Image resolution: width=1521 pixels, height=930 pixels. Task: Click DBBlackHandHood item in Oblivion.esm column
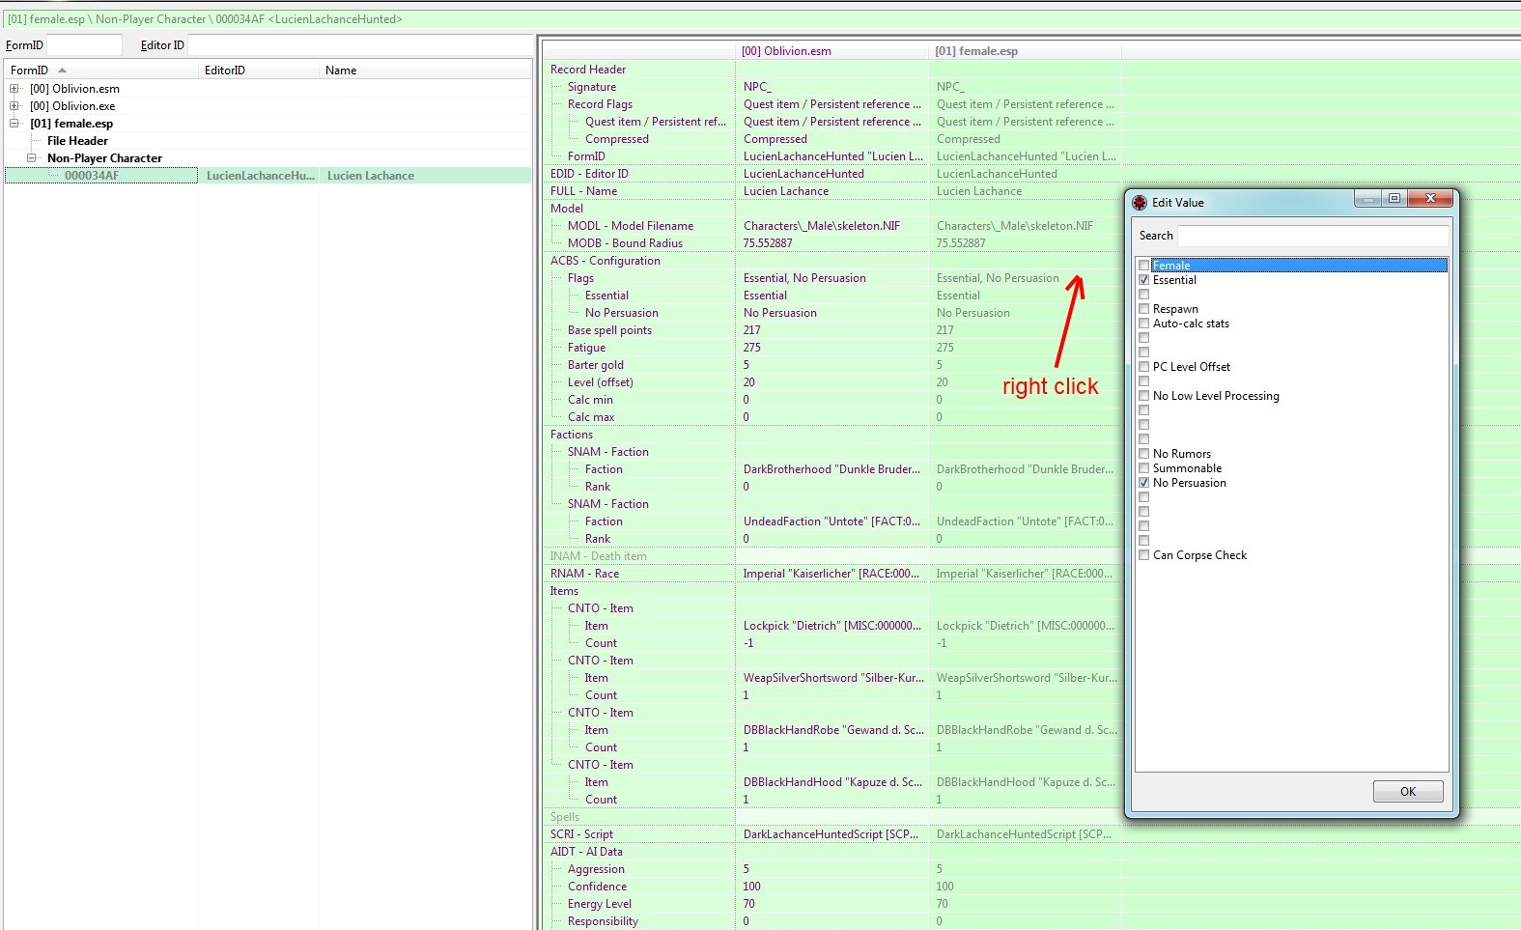[832, 782]
